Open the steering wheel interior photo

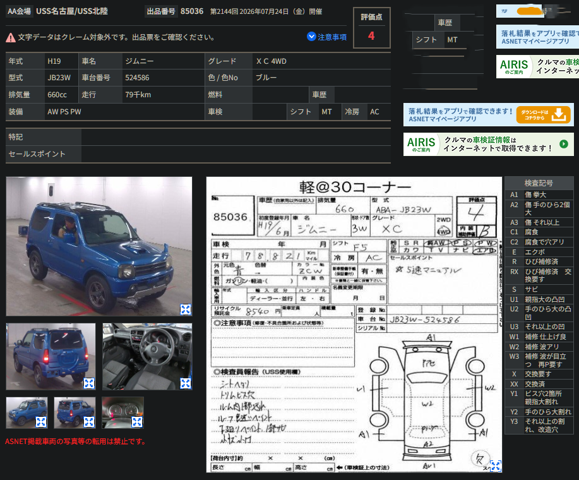click(x=147, y=357)
